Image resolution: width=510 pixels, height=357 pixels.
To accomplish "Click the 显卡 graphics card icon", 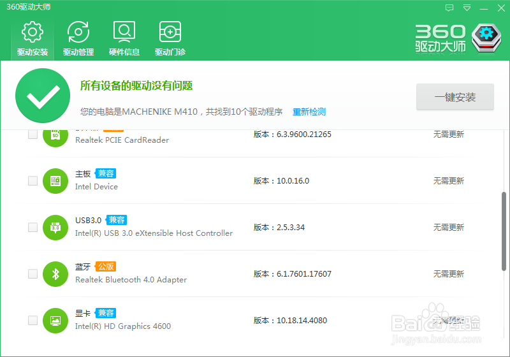I will pyautogui.click(x=55, y=320).
